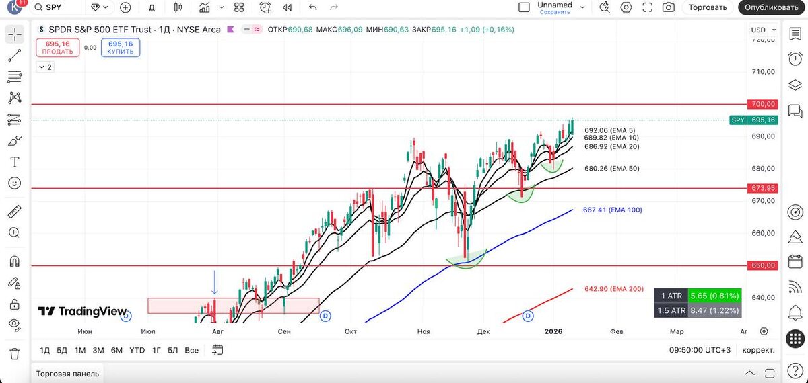
Task: Open the alerts clock in right sidebar
Action: pyautogui.click(x=795, y=59)
